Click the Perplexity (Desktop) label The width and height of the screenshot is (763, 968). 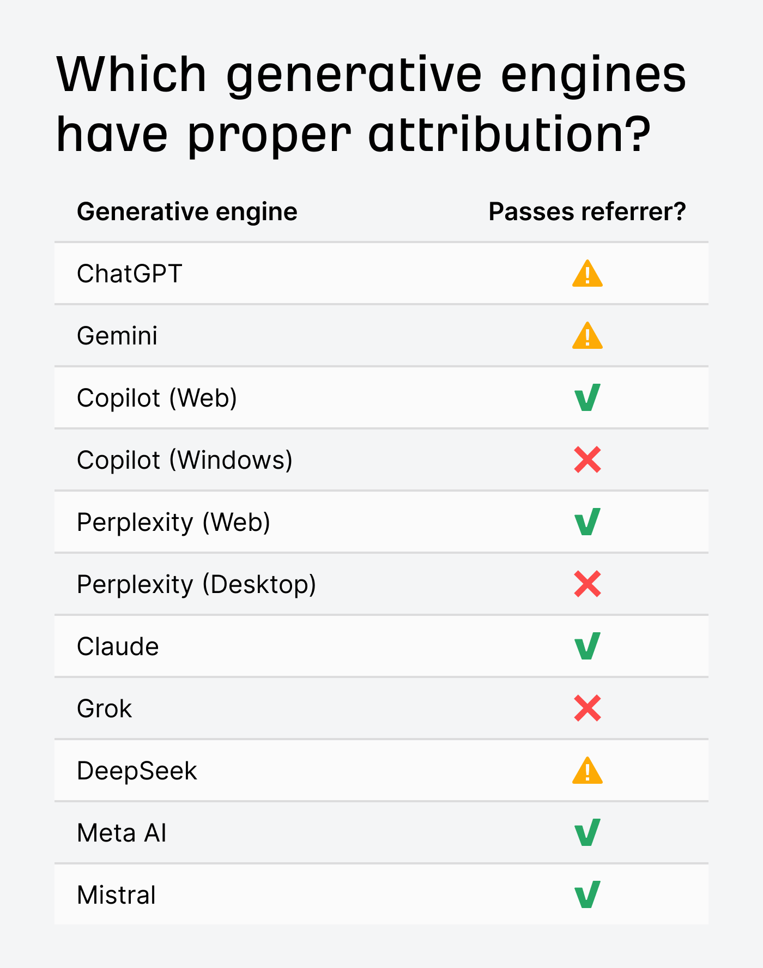tap(196, 584)
